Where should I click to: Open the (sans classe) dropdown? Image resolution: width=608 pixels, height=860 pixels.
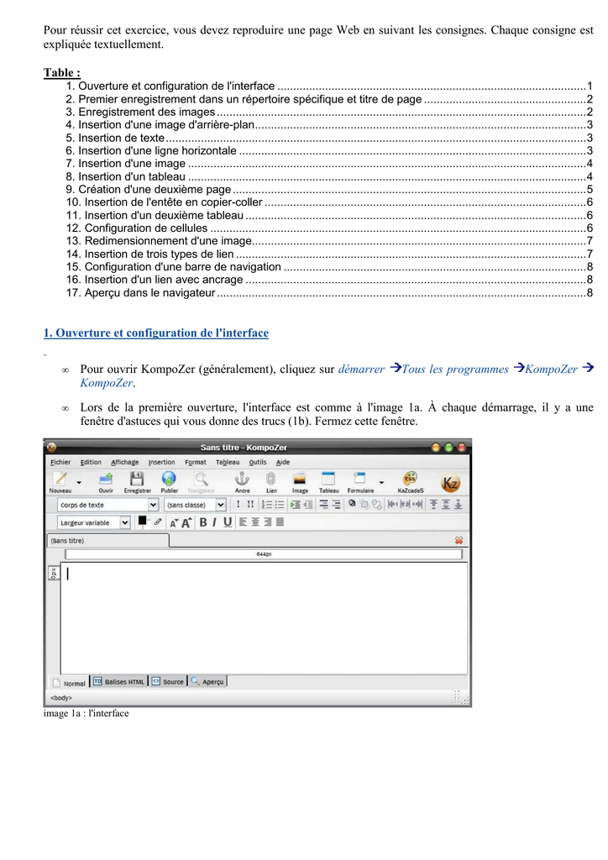point(195,505)
